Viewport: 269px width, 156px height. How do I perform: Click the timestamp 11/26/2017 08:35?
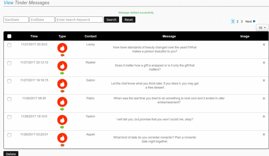coord(34,98)
